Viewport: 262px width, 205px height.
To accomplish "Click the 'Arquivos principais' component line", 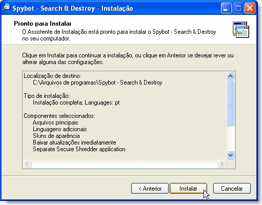I will click(55, 122).
